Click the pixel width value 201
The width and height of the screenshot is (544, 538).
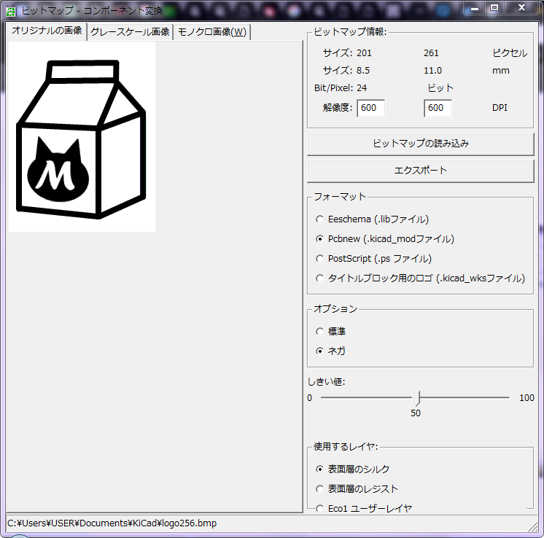pyautogui.click(x=364, y=53)
